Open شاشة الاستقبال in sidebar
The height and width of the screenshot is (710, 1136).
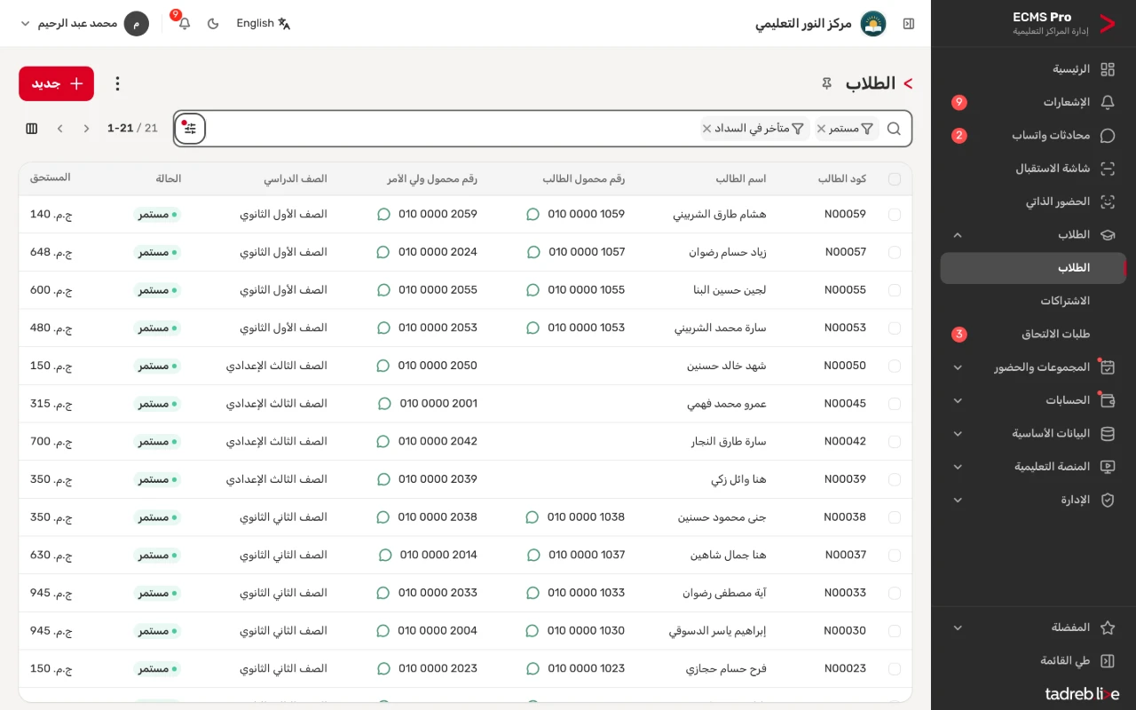tap(1033, 169)
